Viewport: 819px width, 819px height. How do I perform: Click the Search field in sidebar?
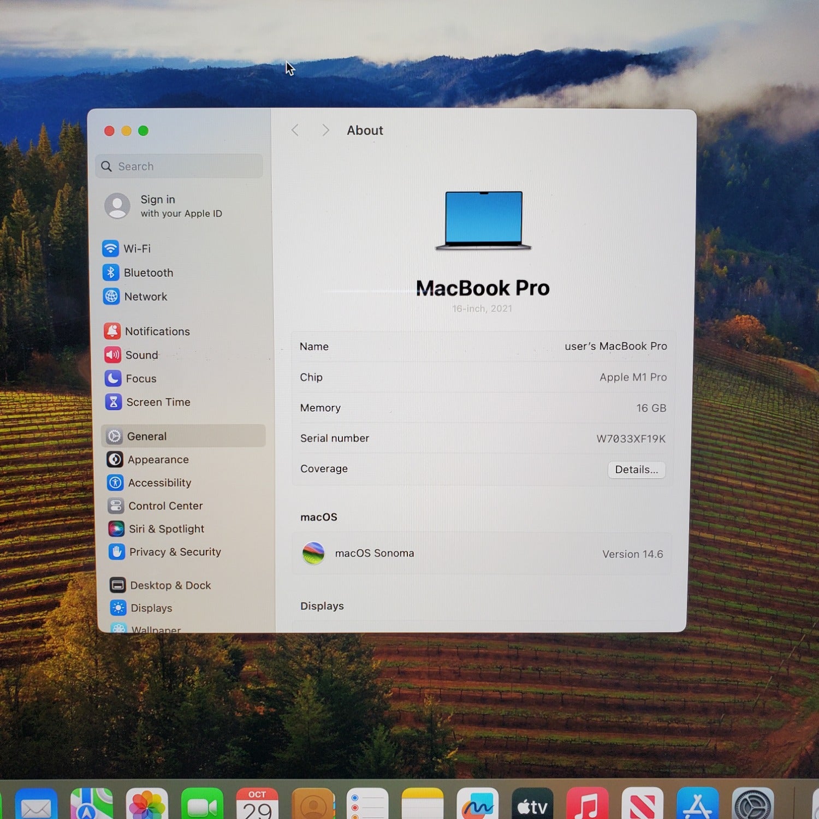pos(180,167)
